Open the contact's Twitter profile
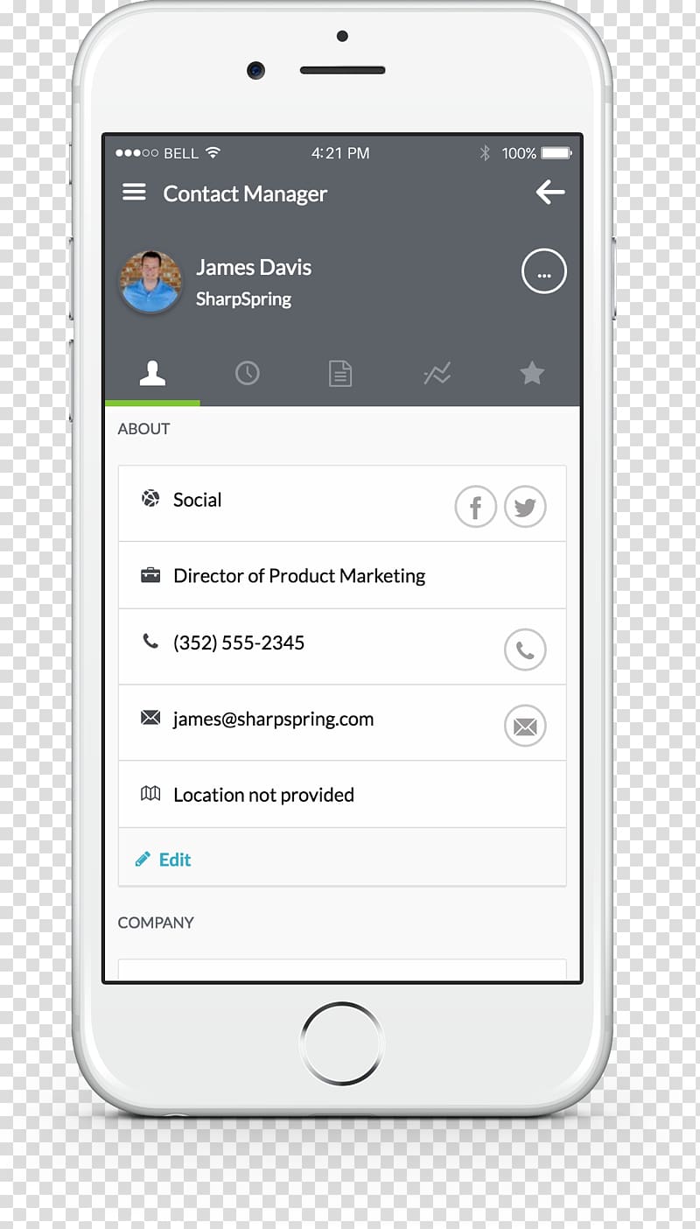The height and width of the screenshot is (1229, 700). click(525, 507)
